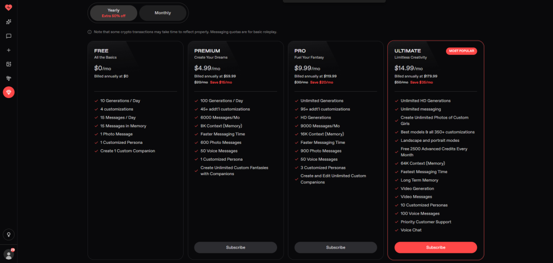This screenshot has height=263, width=553.
Task: Click "6000 Messages/Mo" feature
Action: point(219,117)
